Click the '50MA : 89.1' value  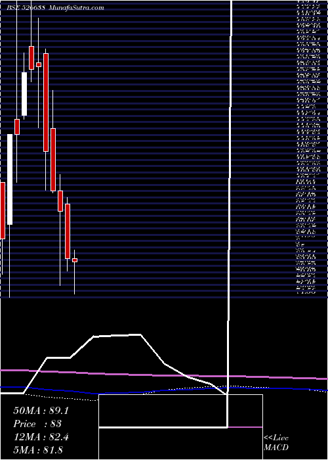click(41, 411)
